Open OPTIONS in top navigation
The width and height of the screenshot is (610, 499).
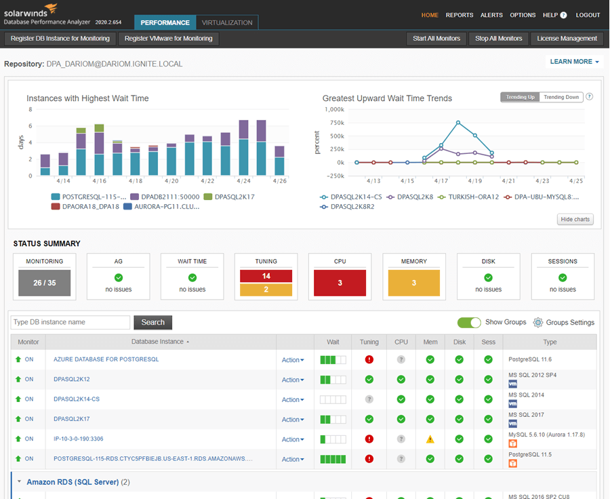tap(523, 15)
